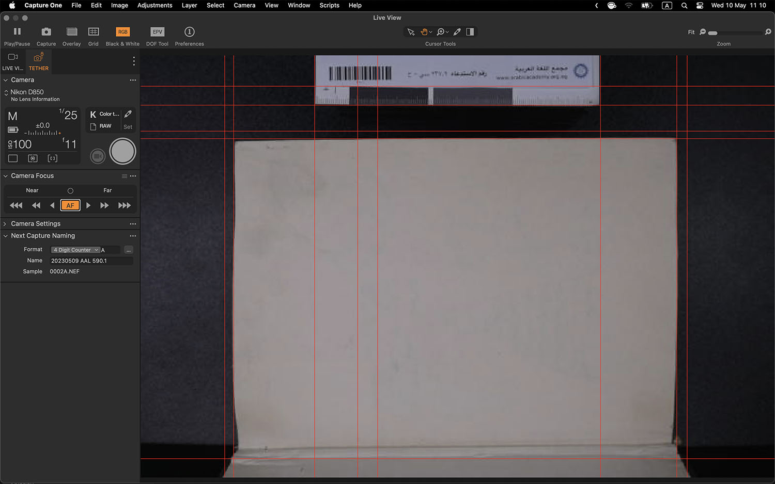Click the AF area mode icon
775x484 pixels.
point(53,158)
